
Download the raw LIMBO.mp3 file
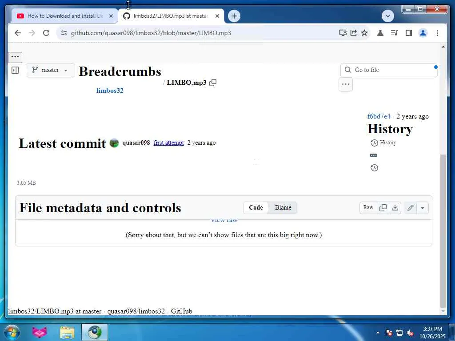point(395,208)
